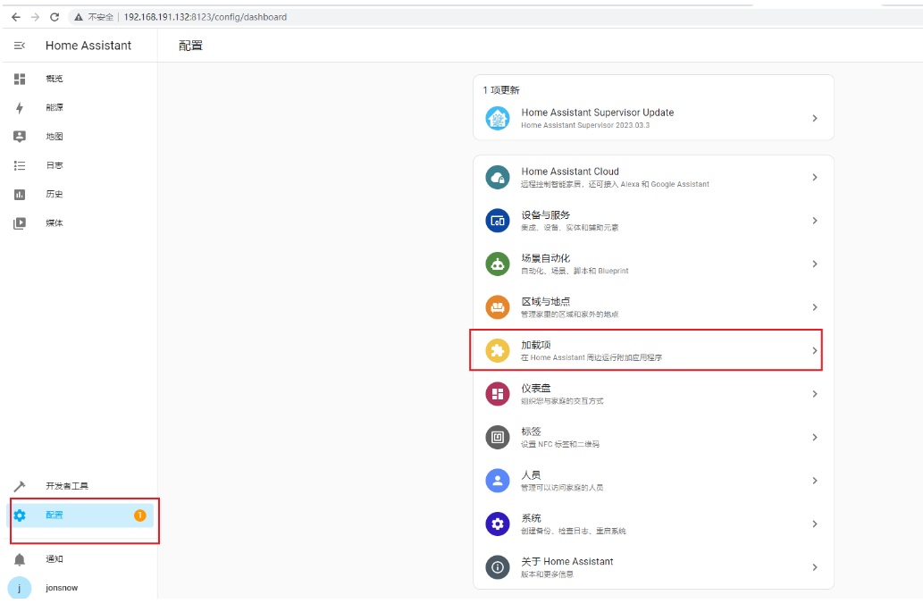
Task: Click the 通知 notification bell icon
Action: coord(20,559)
